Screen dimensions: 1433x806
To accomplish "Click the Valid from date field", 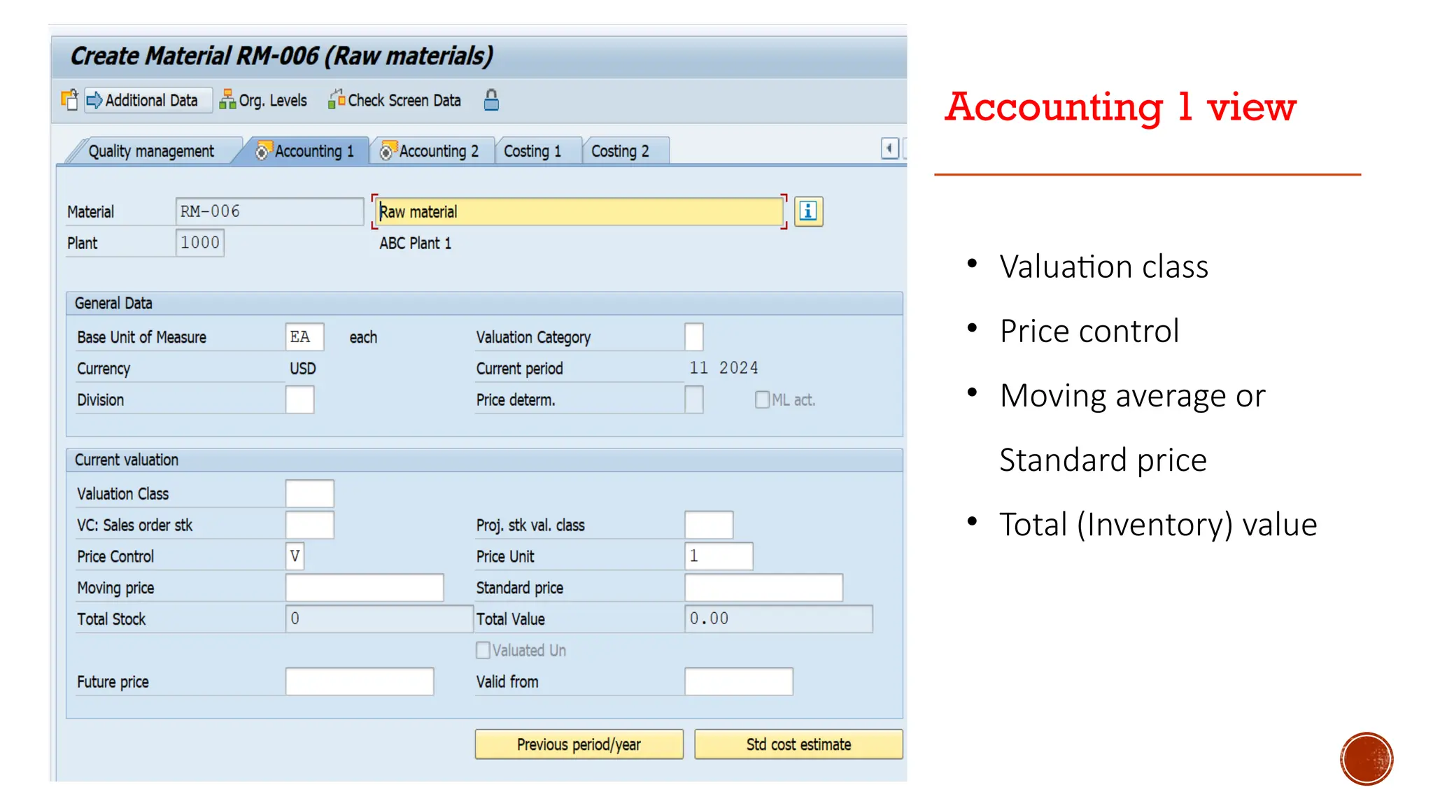I will pos(739,681).
